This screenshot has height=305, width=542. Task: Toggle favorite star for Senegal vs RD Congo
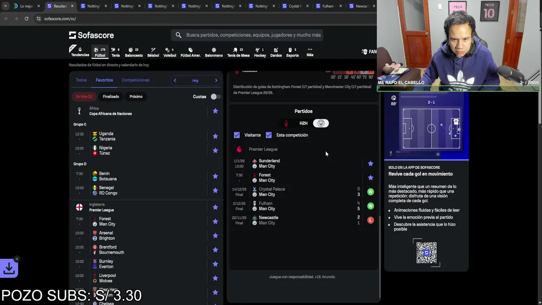215,190
